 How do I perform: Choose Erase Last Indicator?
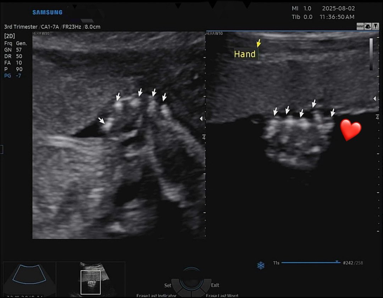156,296
